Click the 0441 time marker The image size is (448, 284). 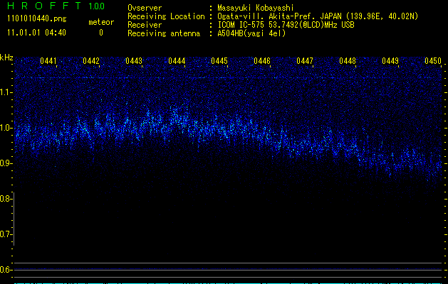tap(48, 61)
